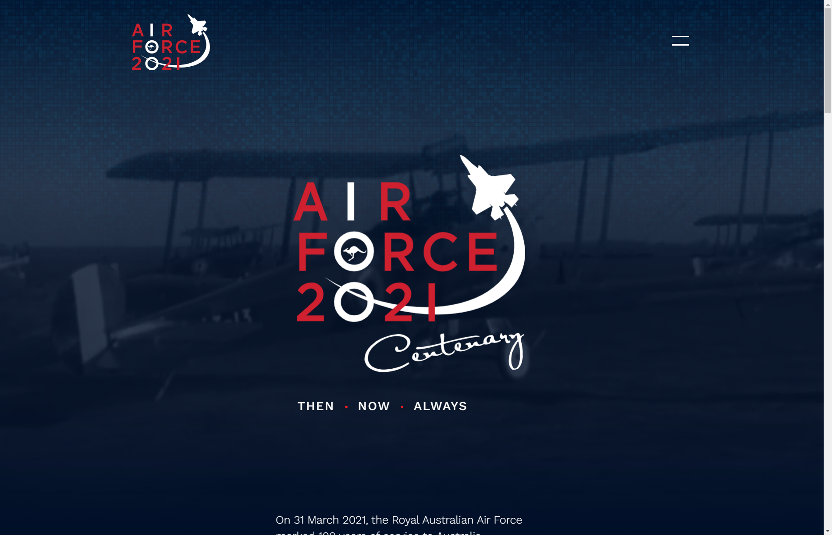Select the NOW tagline word
The height and width of the screenshot is (535, 832).
(x=374, y=406)
